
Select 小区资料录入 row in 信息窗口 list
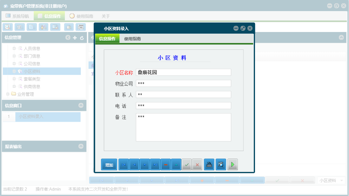[48, 117]
